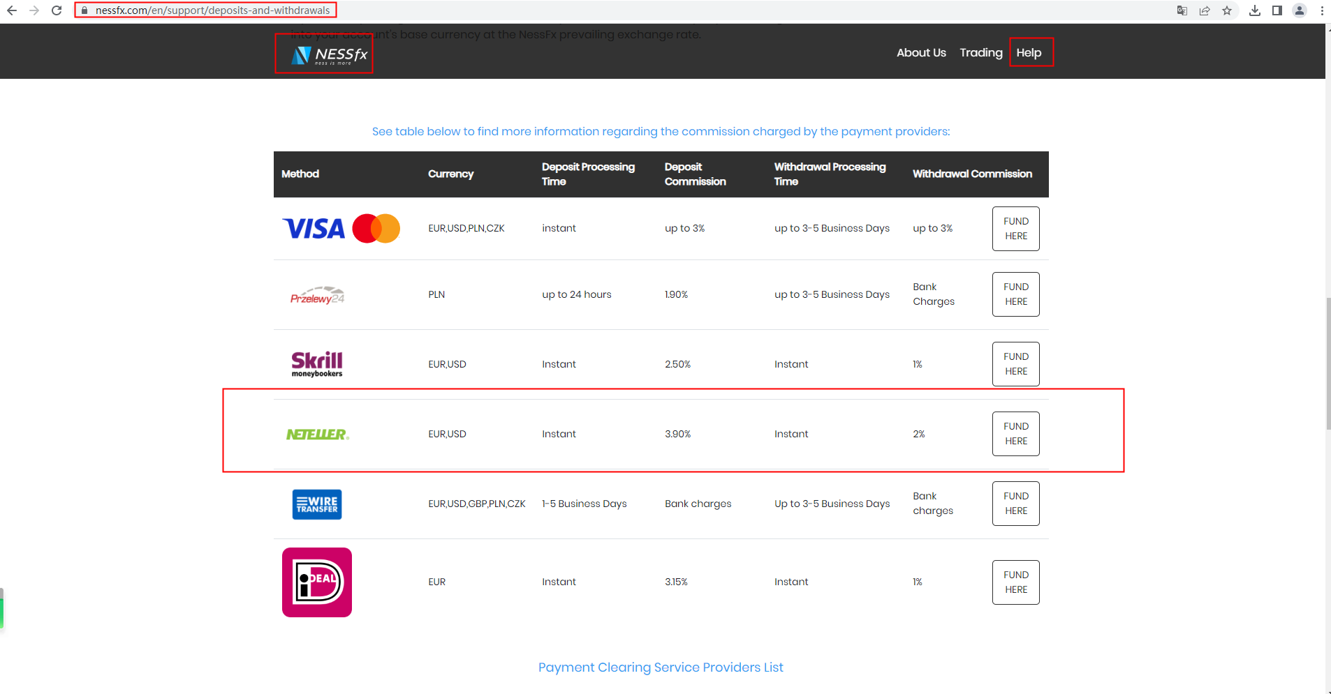The height and width of the screenshot is (694, 1331).
Task: Click the Skrill moneybookers logo
Action: click(x=317, y=364)
